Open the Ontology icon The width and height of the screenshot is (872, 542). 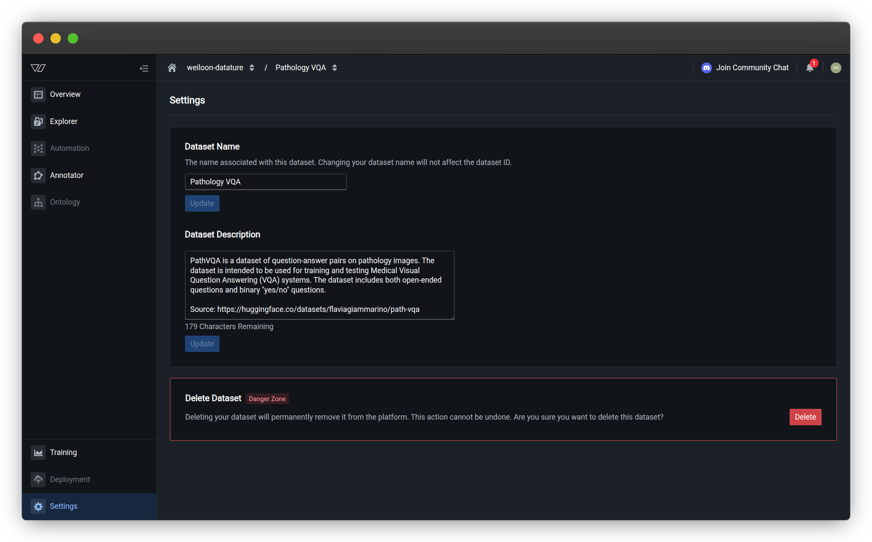[x=38, y=202]
